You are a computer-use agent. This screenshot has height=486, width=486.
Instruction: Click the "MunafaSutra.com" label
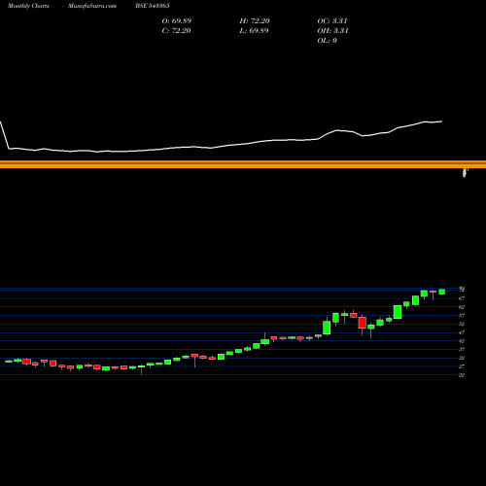pyautogui.click(x=92, y=6)
